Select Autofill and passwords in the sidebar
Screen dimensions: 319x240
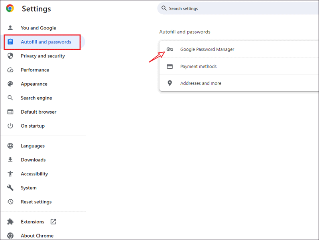(x=43, y=42)
